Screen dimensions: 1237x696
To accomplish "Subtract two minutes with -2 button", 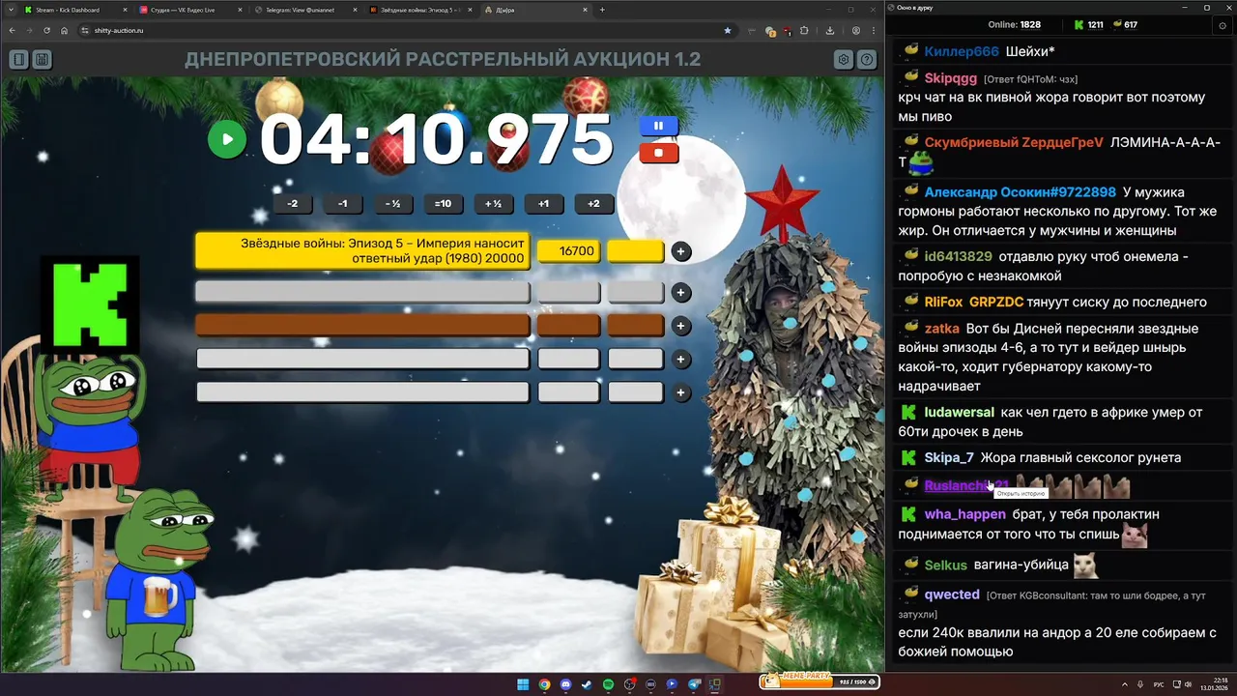I will point(293,204).
